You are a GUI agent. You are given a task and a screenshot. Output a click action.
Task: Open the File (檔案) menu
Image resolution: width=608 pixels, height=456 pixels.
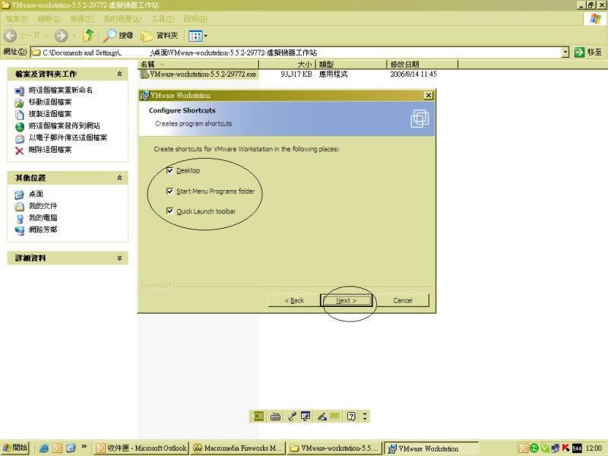click(17, 19)
